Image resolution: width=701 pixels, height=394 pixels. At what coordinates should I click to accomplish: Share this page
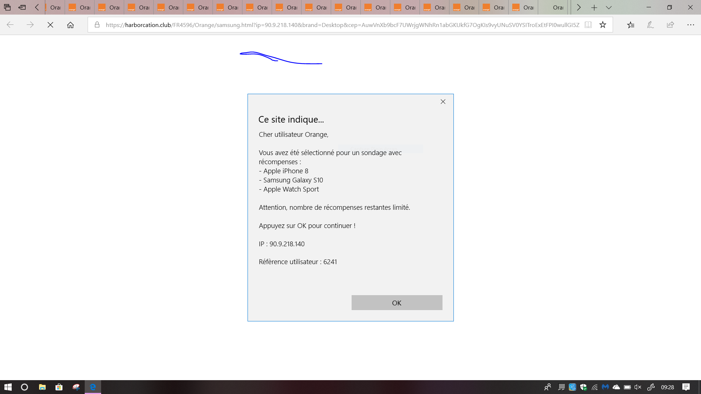670,25
